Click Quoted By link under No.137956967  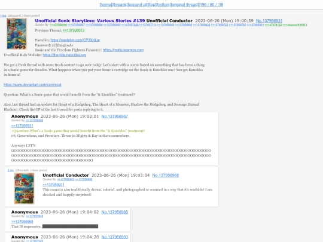pos(35,120)
